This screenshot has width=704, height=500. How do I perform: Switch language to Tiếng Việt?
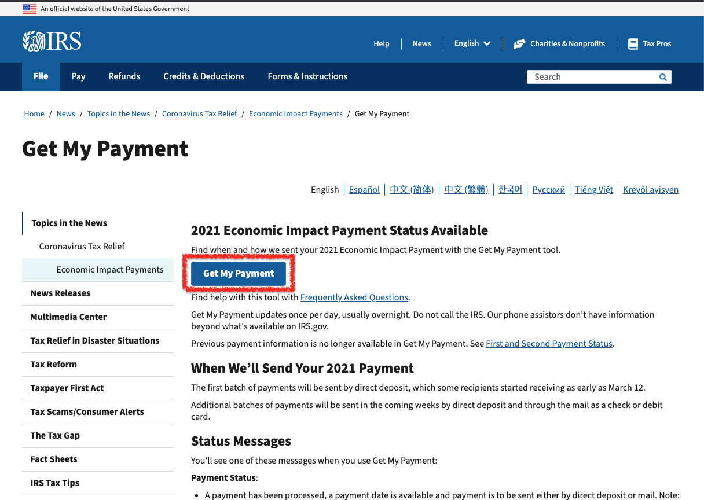(594, 190)
